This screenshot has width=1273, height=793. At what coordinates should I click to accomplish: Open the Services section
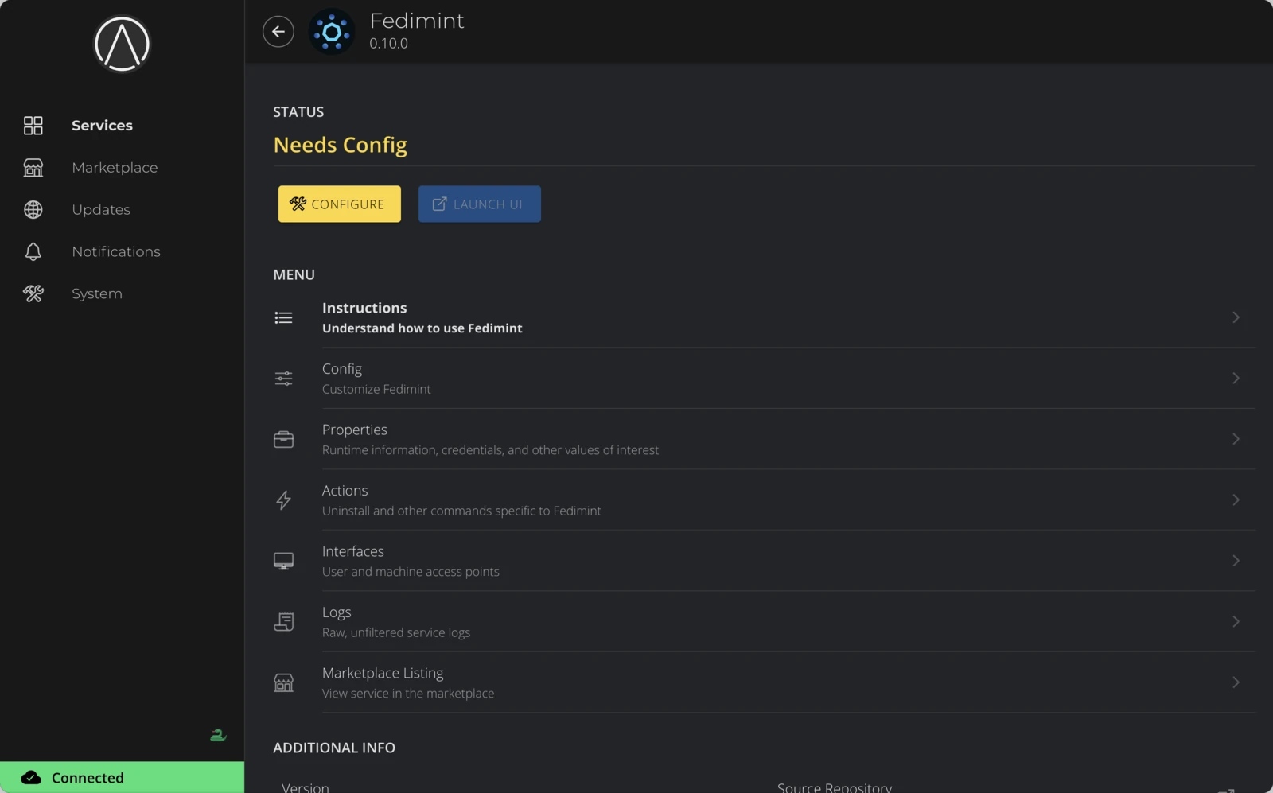pyautogui.click(x=102, y=125)
